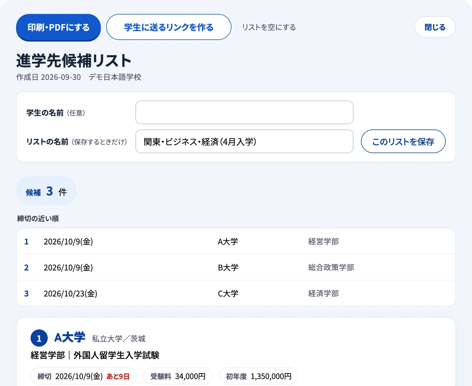Click the 締切 2026/10/9(金) あと9日 chip
Image resolution: width=472 pixels, height=386 pixels.
click(83, 376)
